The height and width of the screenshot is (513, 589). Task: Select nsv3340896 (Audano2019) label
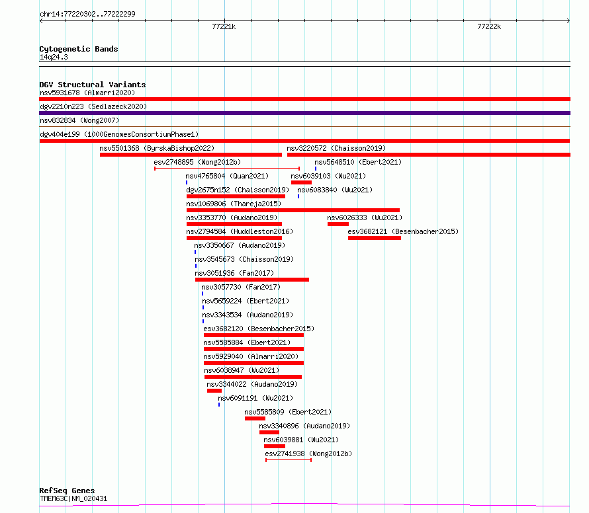click(304, 426)
